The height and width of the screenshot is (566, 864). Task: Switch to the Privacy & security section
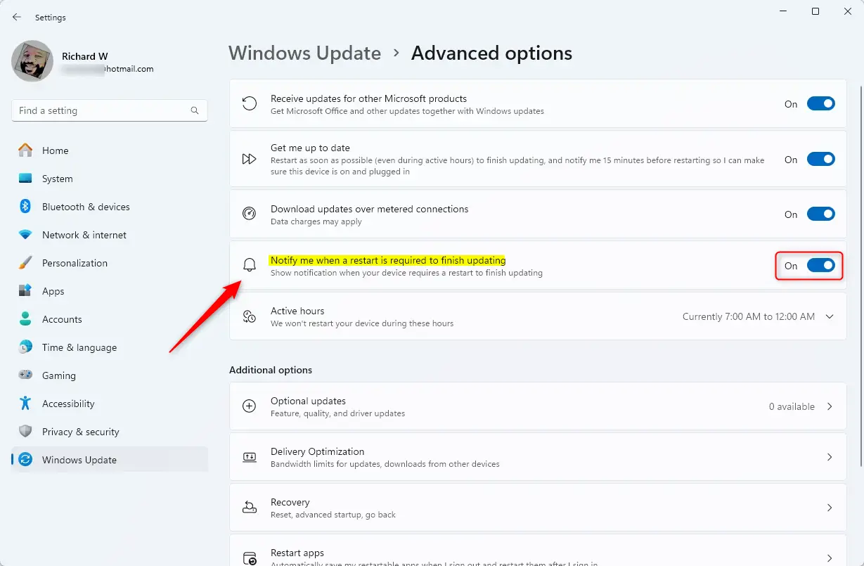[x=81, y=431]
